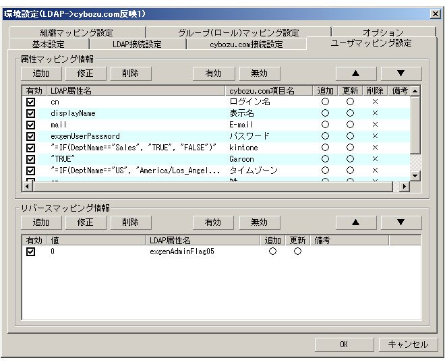445x364 pixels.
Task: Select the DeptName=="Sales" IF formula cell
Action: 133,148
